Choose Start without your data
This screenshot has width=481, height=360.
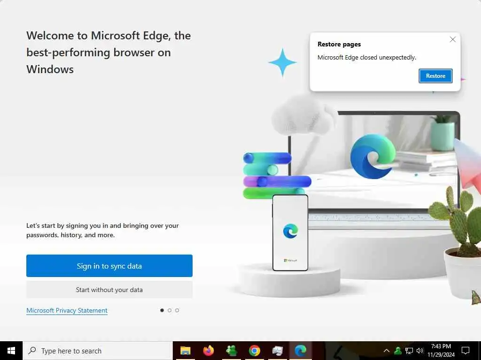(109, 290)
